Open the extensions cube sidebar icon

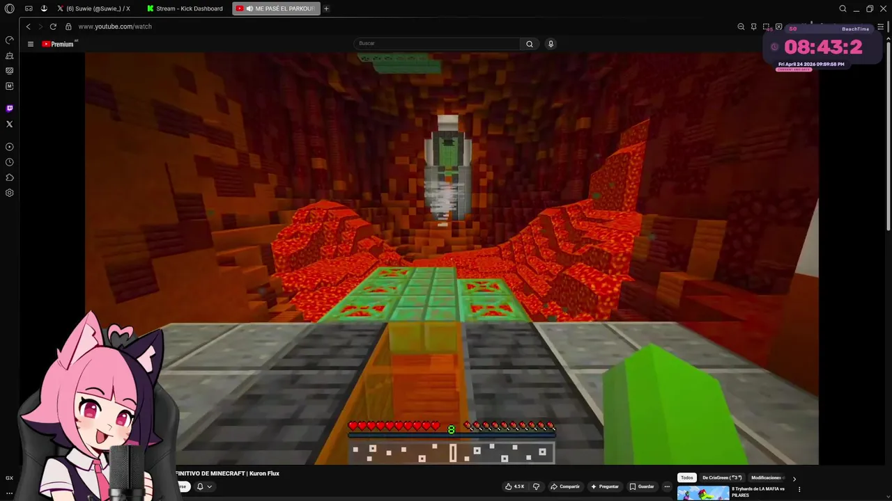click(9, 177)
